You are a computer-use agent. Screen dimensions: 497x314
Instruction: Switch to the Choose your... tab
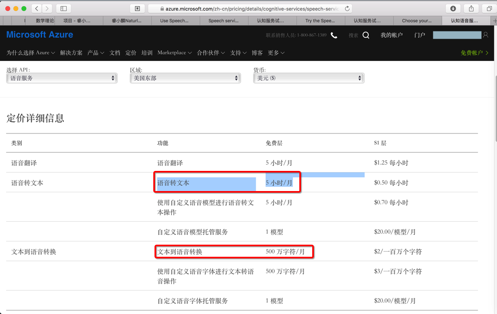[418, 21]
